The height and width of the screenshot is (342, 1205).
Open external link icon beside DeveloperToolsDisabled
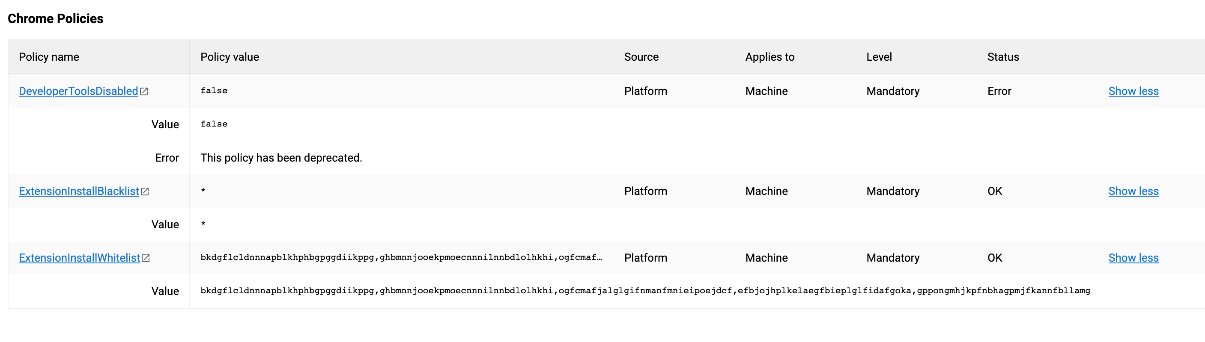pos(144,91)
